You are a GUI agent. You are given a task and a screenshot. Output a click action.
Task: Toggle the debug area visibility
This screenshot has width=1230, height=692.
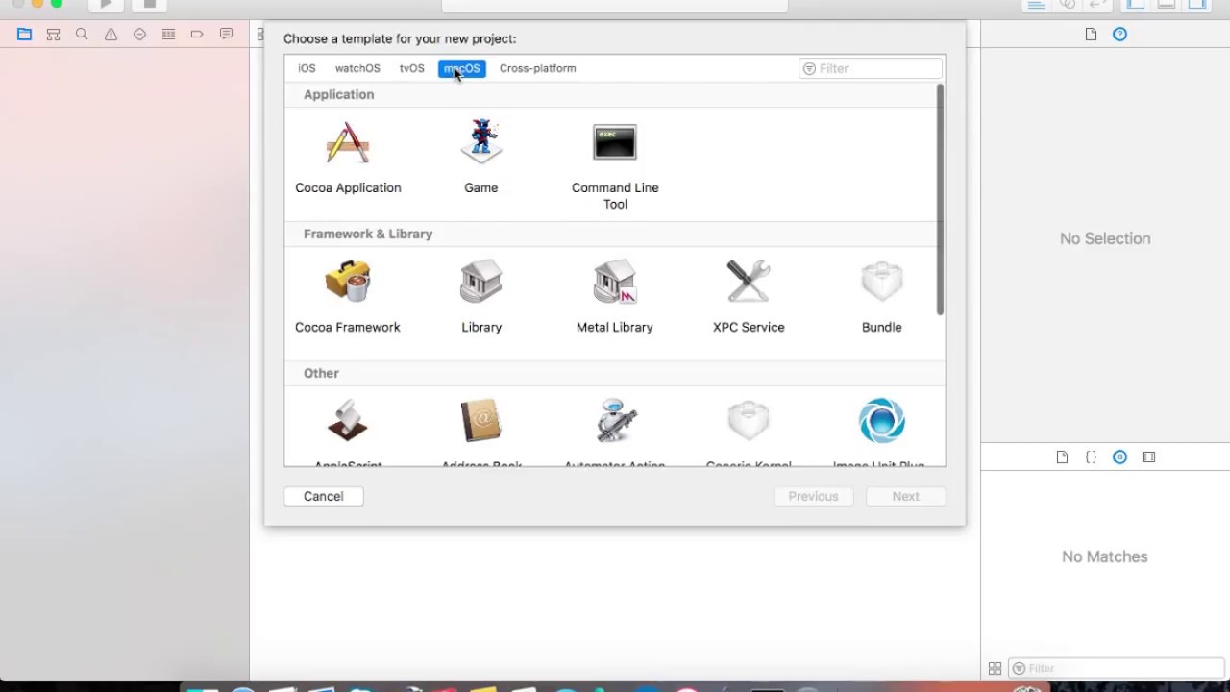point(1167,4)
